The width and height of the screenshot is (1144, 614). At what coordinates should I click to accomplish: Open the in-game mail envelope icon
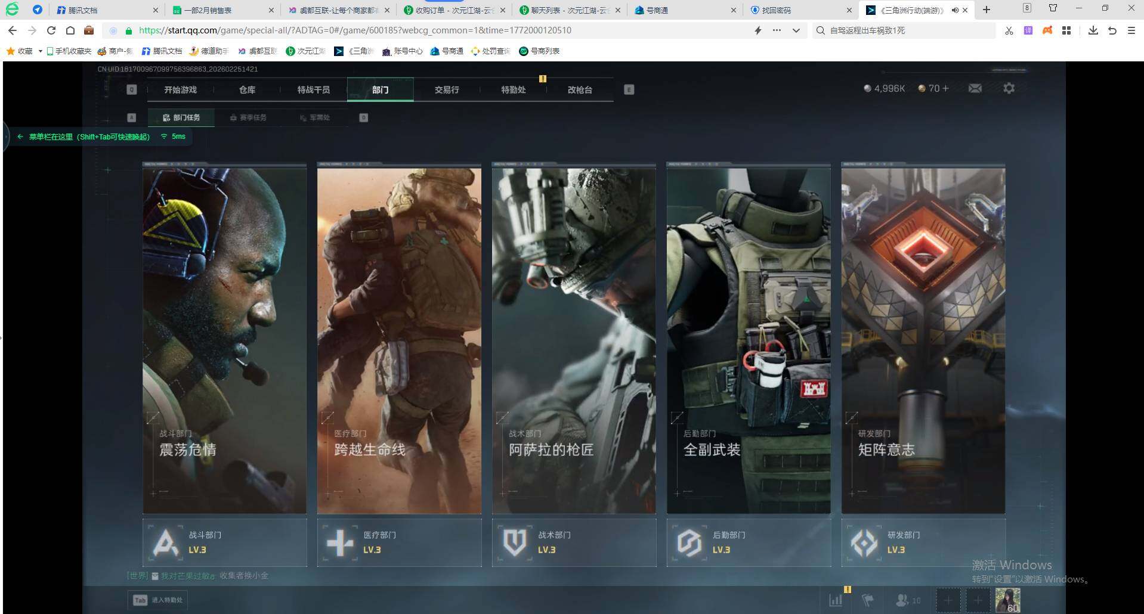click(975, 88)
